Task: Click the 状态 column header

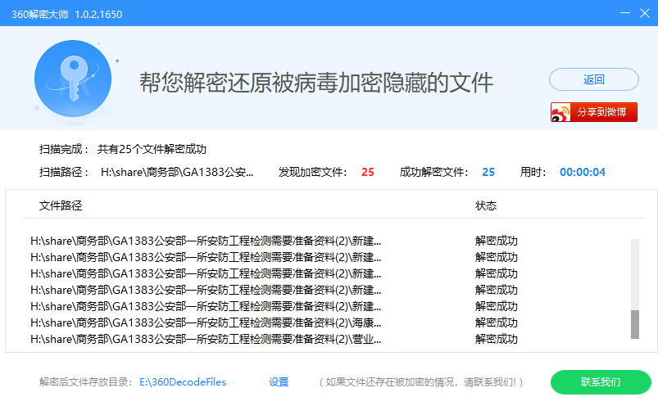Action: coord(486,205)
